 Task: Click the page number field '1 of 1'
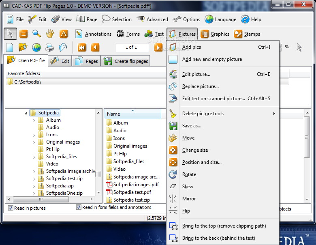(132, 47)
